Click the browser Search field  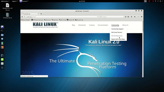[x=112, y=17]
